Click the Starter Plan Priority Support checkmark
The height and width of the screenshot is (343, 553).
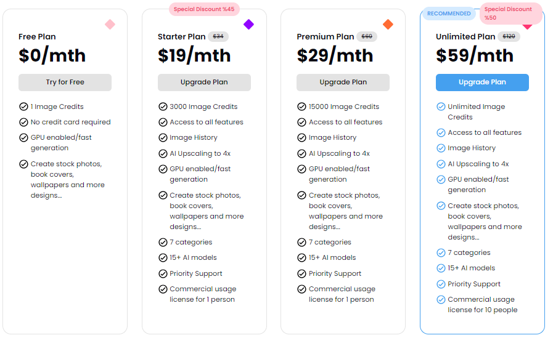[163, 273]
